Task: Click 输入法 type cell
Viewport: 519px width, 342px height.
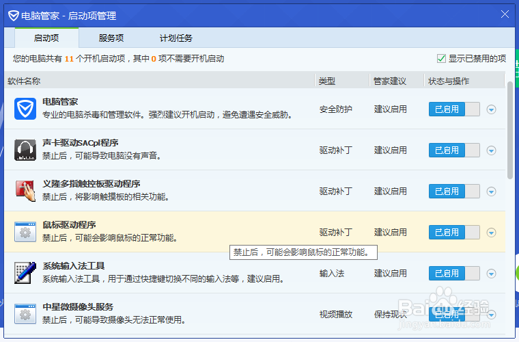Action: (332, 274)
